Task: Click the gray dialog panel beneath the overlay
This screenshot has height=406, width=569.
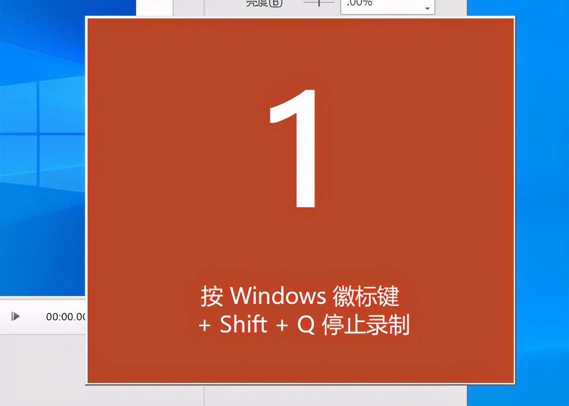Action: tap(336, 396)
